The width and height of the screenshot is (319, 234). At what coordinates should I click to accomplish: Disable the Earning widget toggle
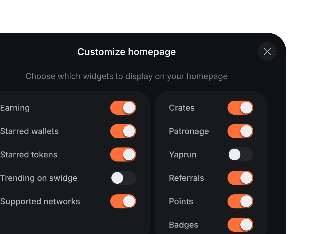(x=123, y=108)
